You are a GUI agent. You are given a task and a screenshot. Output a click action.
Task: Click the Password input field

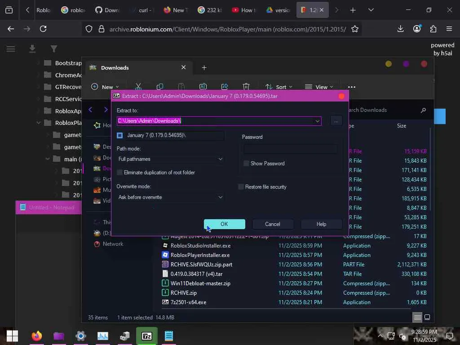tap(290, 149)
